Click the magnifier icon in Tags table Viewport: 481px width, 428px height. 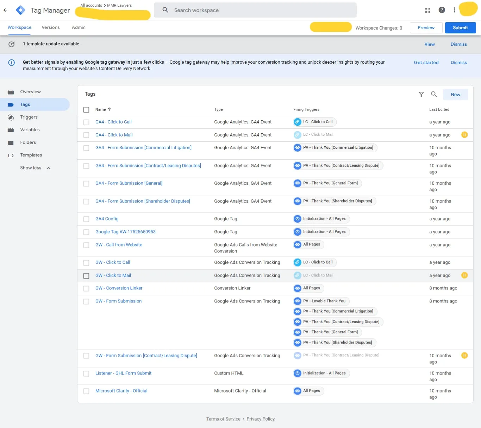pos(434,94)
